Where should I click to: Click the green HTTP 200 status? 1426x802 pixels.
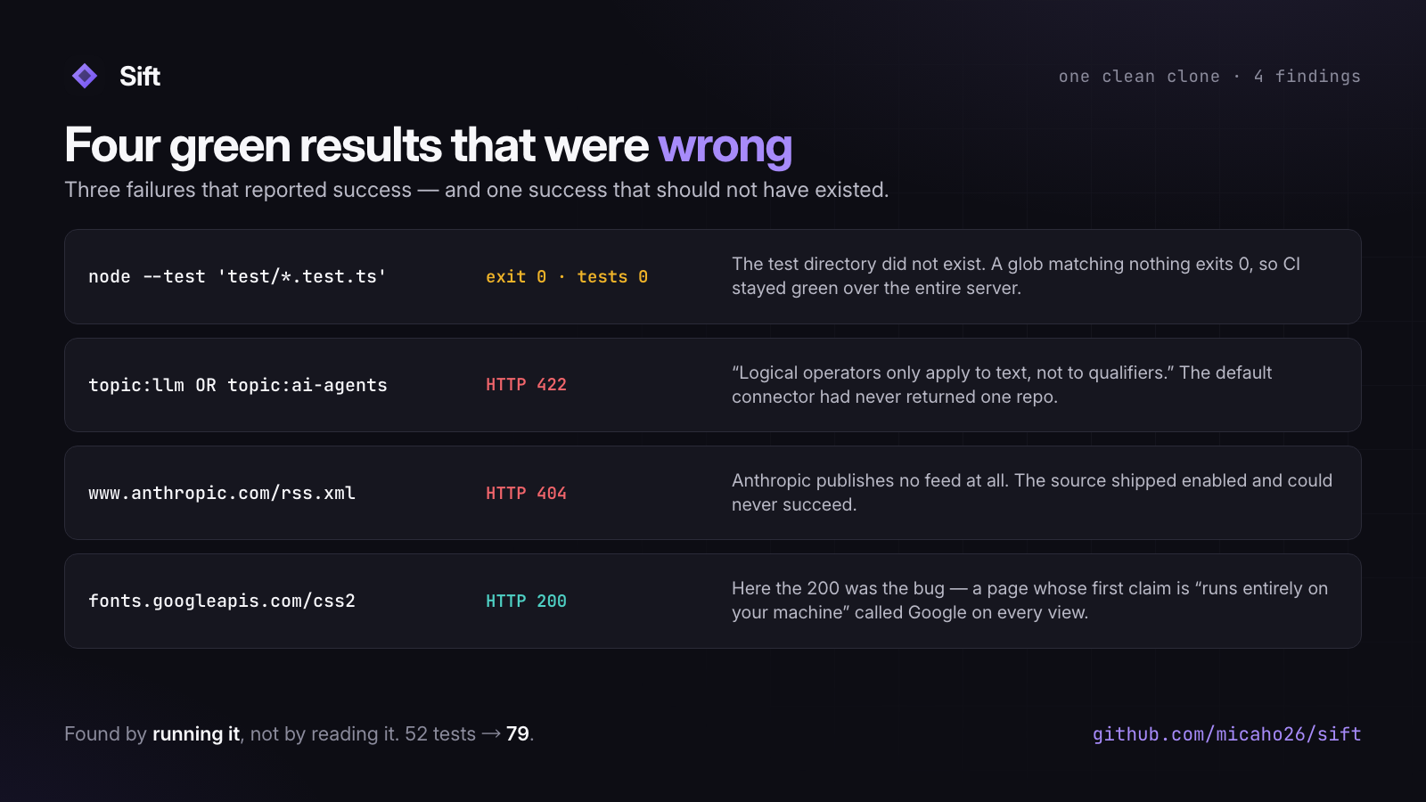[526, 601]
